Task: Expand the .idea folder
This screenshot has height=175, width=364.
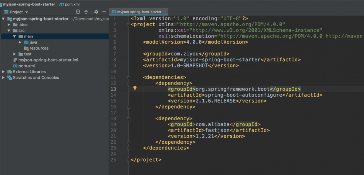Action: (x=9, y=24)
